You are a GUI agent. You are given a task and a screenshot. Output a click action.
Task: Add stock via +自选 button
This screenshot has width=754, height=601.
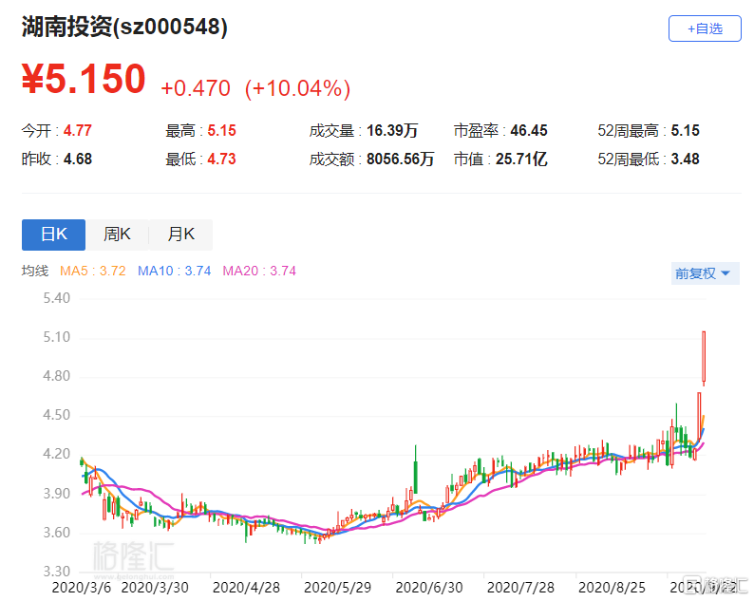pyautogui.click(x=705, y=28)
